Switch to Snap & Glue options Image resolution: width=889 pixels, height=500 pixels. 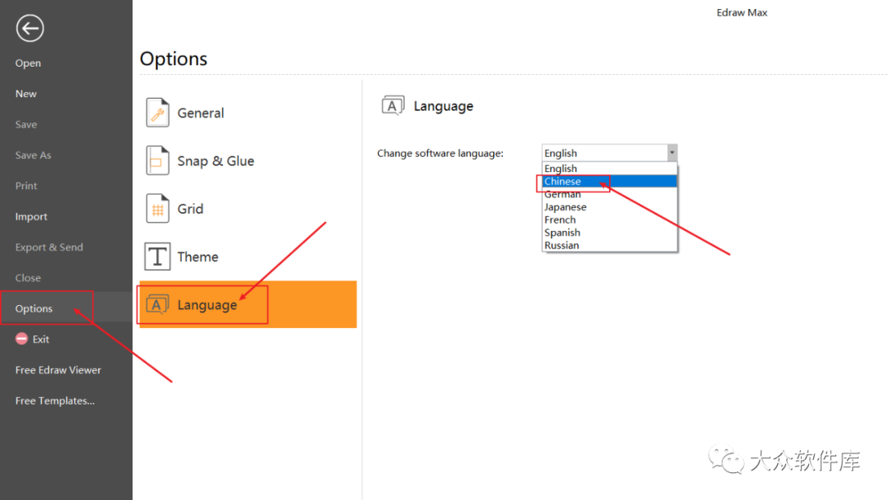(248, 161)
